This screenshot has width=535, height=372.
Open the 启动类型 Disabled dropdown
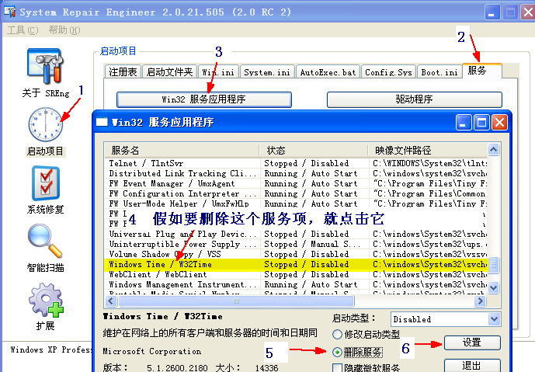(494, 319)
